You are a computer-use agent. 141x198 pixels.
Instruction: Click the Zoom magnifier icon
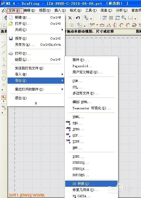[124, 18]
